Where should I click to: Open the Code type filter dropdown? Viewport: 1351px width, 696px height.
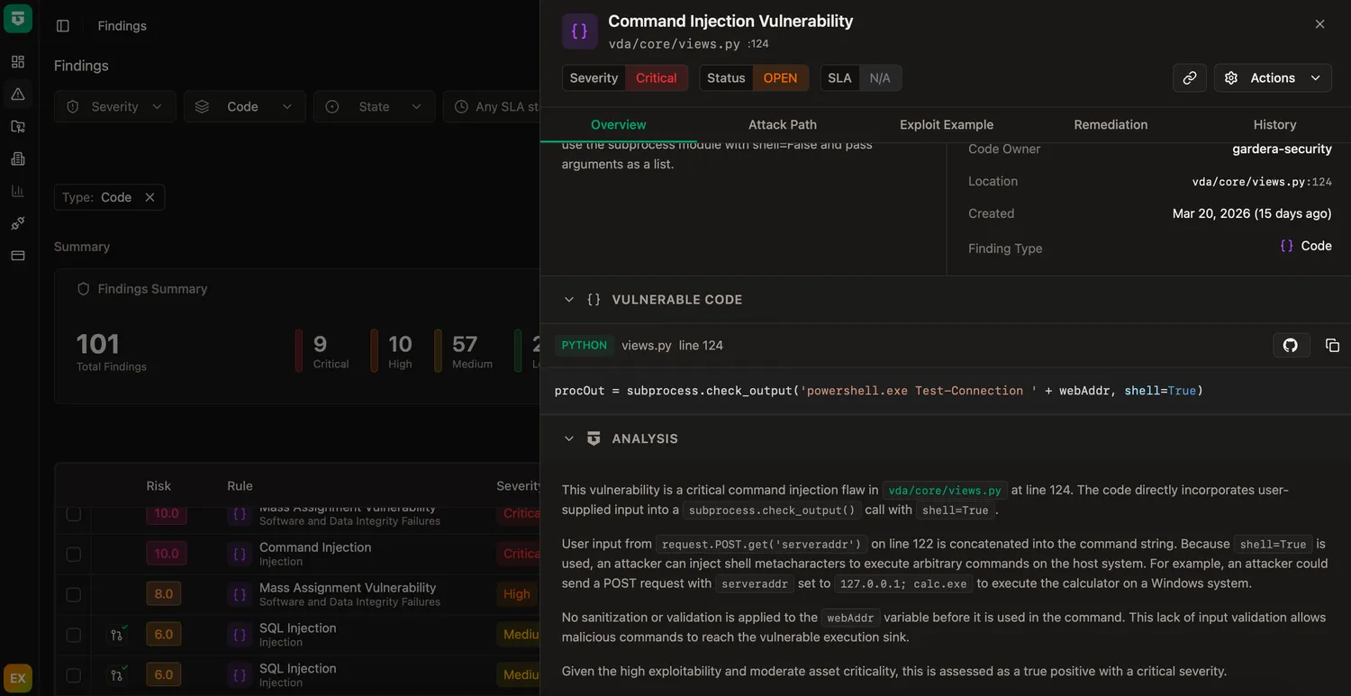pyautogui.click(x=245, y=106)
